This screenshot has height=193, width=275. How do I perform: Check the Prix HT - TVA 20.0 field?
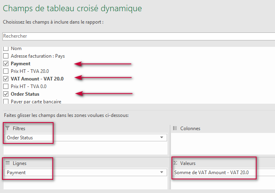point(6,71)
